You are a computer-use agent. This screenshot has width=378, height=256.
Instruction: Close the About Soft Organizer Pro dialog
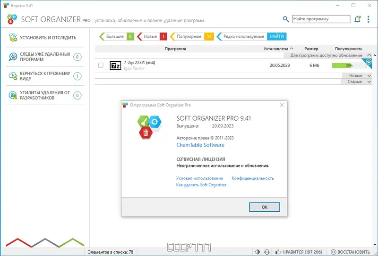tap(282, 105)
